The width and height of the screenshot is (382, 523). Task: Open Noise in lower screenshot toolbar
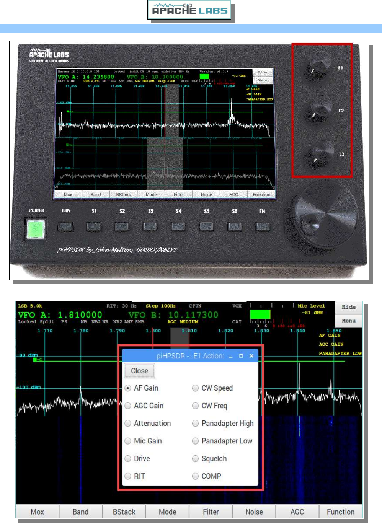pyautogui.click(x=254, y=512)
